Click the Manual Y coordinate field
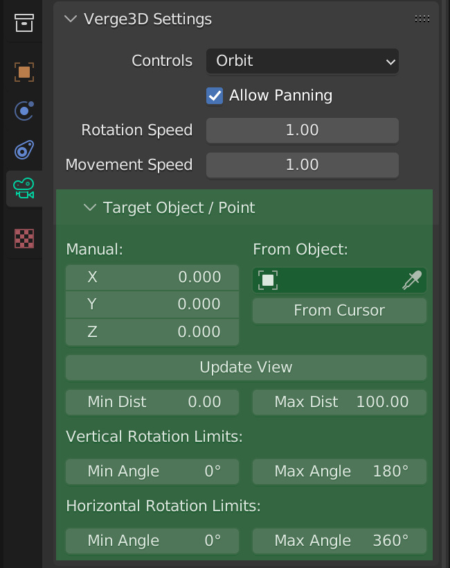The height and width of the screenshot is (568, 450). pos(152,304)
